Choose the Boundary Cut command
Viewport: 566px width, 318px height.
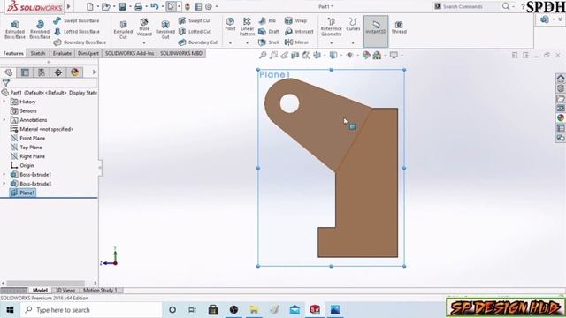[x=198, y=42]
